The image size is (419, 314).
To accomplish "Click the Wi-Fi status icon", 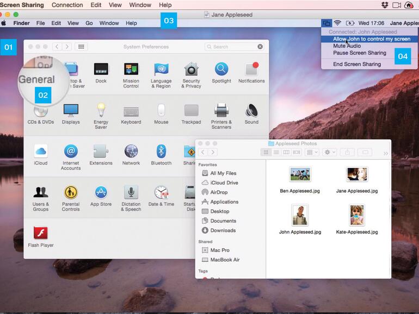I will tap(337, 23).
